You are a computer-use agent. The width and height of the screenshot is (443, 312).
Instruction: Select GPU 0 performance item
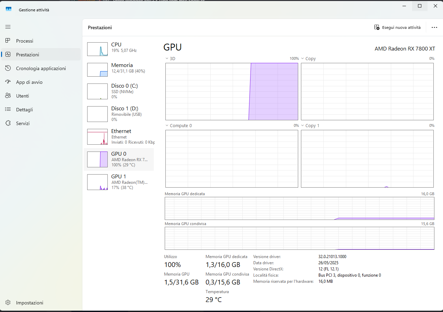click(x=119, y=159)
